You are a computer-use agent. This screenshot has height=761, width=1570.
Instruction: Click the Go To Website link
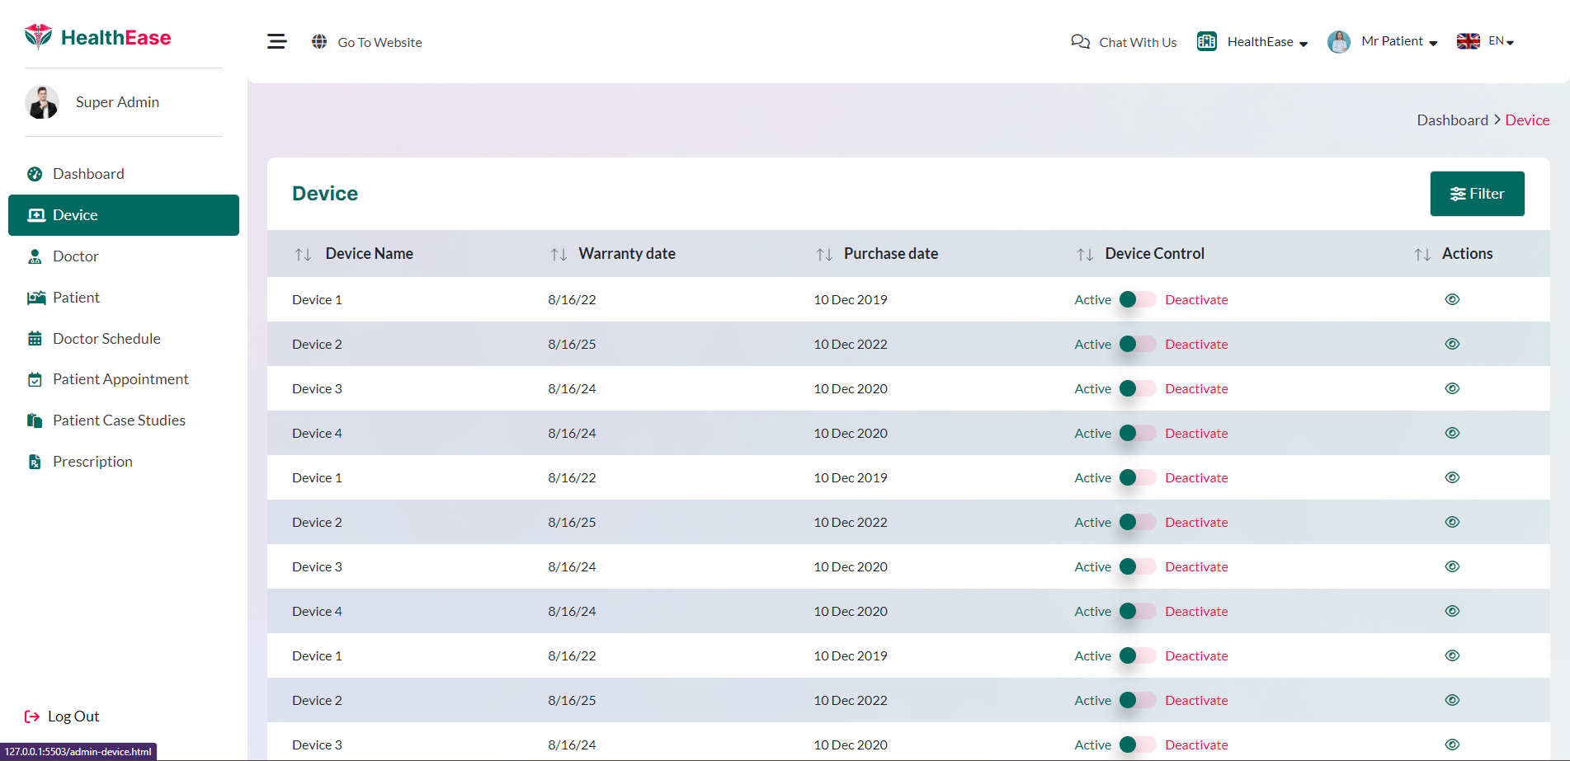click(x=380, y=42)
